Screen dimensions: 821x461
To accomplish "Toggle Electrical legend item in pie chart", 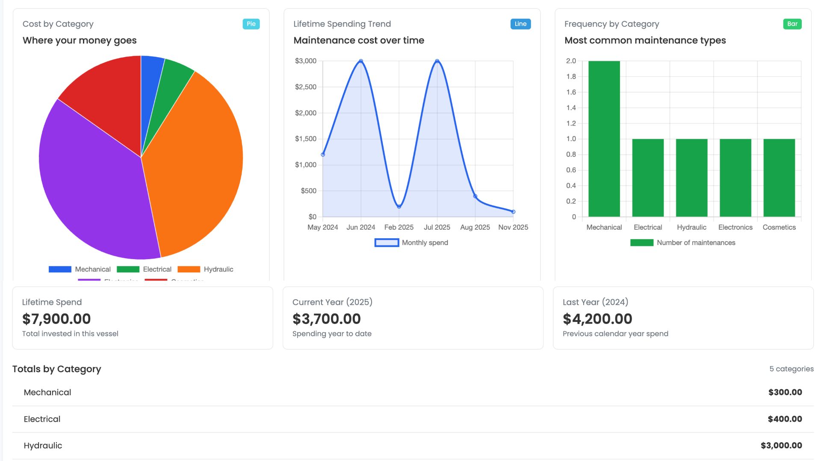I will point(144,269).
